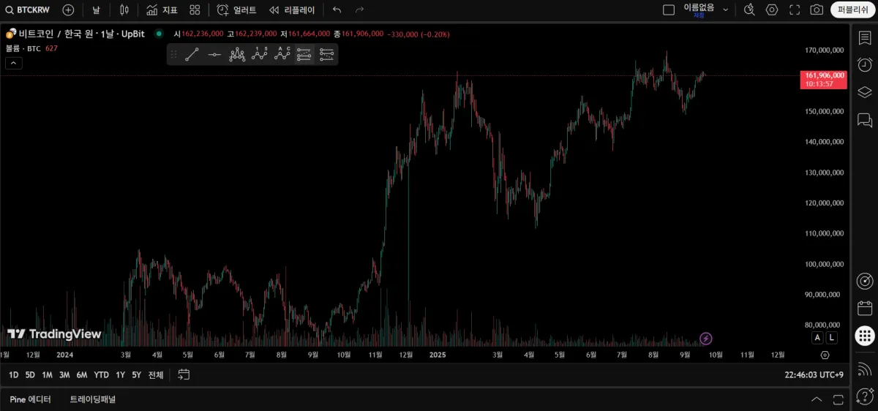Screen dimensions: 878x411
Task: Click the 이름없음 layout name to save
Action: click(699, 10)
